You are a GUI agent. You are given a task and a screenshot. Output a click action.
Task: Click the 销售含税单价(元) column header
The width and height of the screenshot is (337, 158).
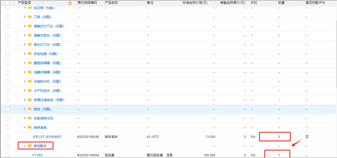[233, 3]
